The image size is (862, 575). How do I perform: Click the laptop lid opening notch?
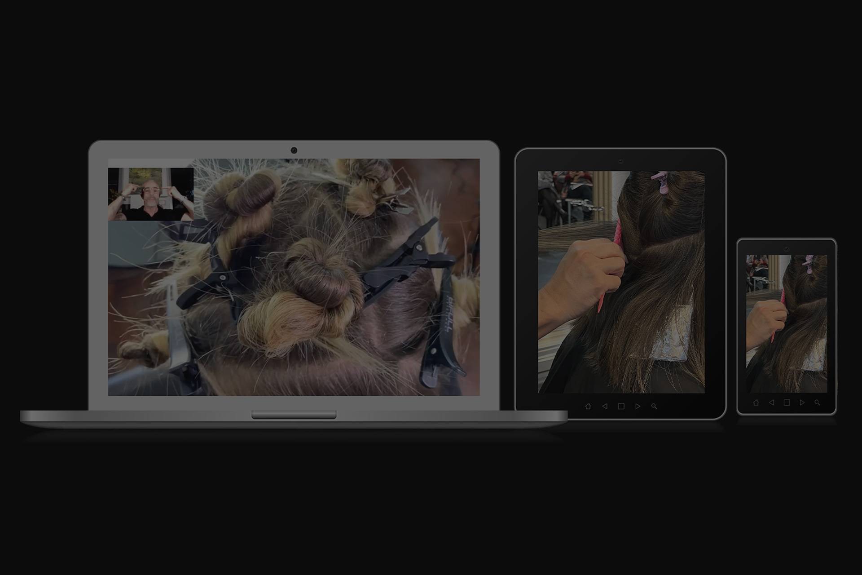[294, 415]
